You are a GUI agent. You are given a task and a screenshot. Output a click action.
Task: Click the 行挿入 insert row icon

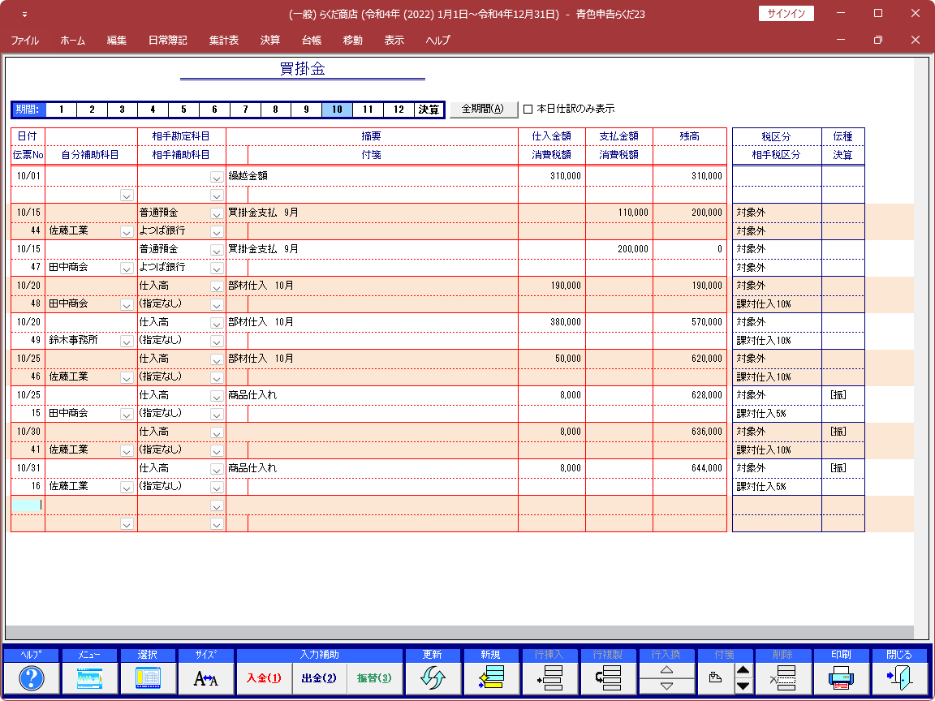click(x=549, y=678)
